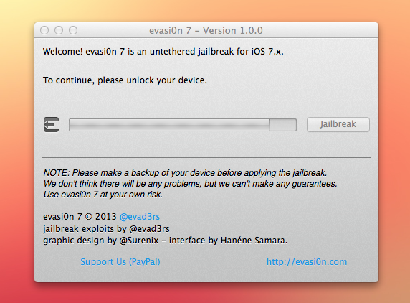The width and height of the screenshot is (410, 303).
Task: Click the evasi0n 7 © 2013 copyright text
Action: pyautogui.click(x=80, y=217)
